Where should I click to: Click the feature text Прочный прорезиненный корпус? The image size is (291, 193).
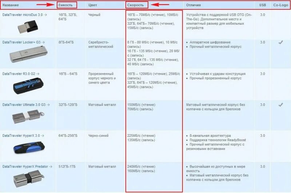[x=215, y=78]
